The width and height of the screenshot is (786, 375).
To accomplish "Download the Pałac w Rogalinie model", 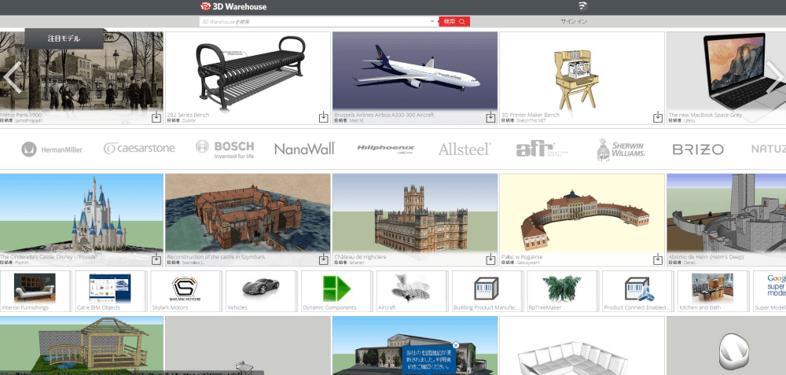I will pos(658,259).
